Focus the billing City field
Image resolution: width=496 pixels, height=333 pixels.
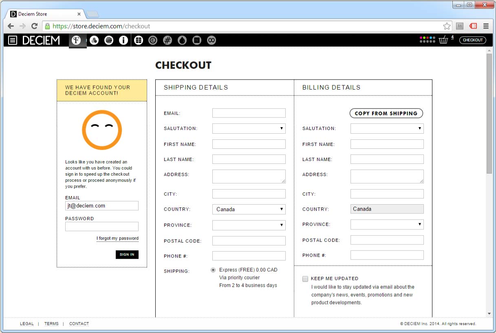[387, 194]
